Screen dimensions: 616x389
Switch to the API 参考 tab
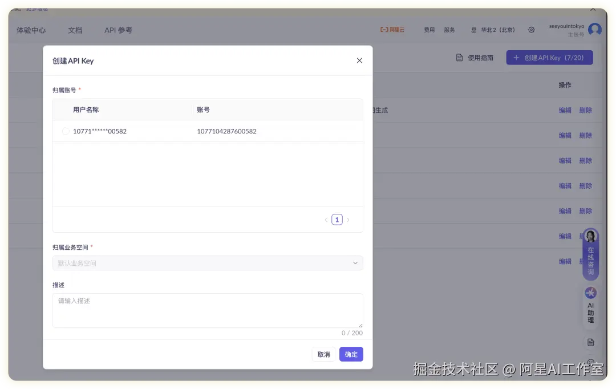pos(117,30)
